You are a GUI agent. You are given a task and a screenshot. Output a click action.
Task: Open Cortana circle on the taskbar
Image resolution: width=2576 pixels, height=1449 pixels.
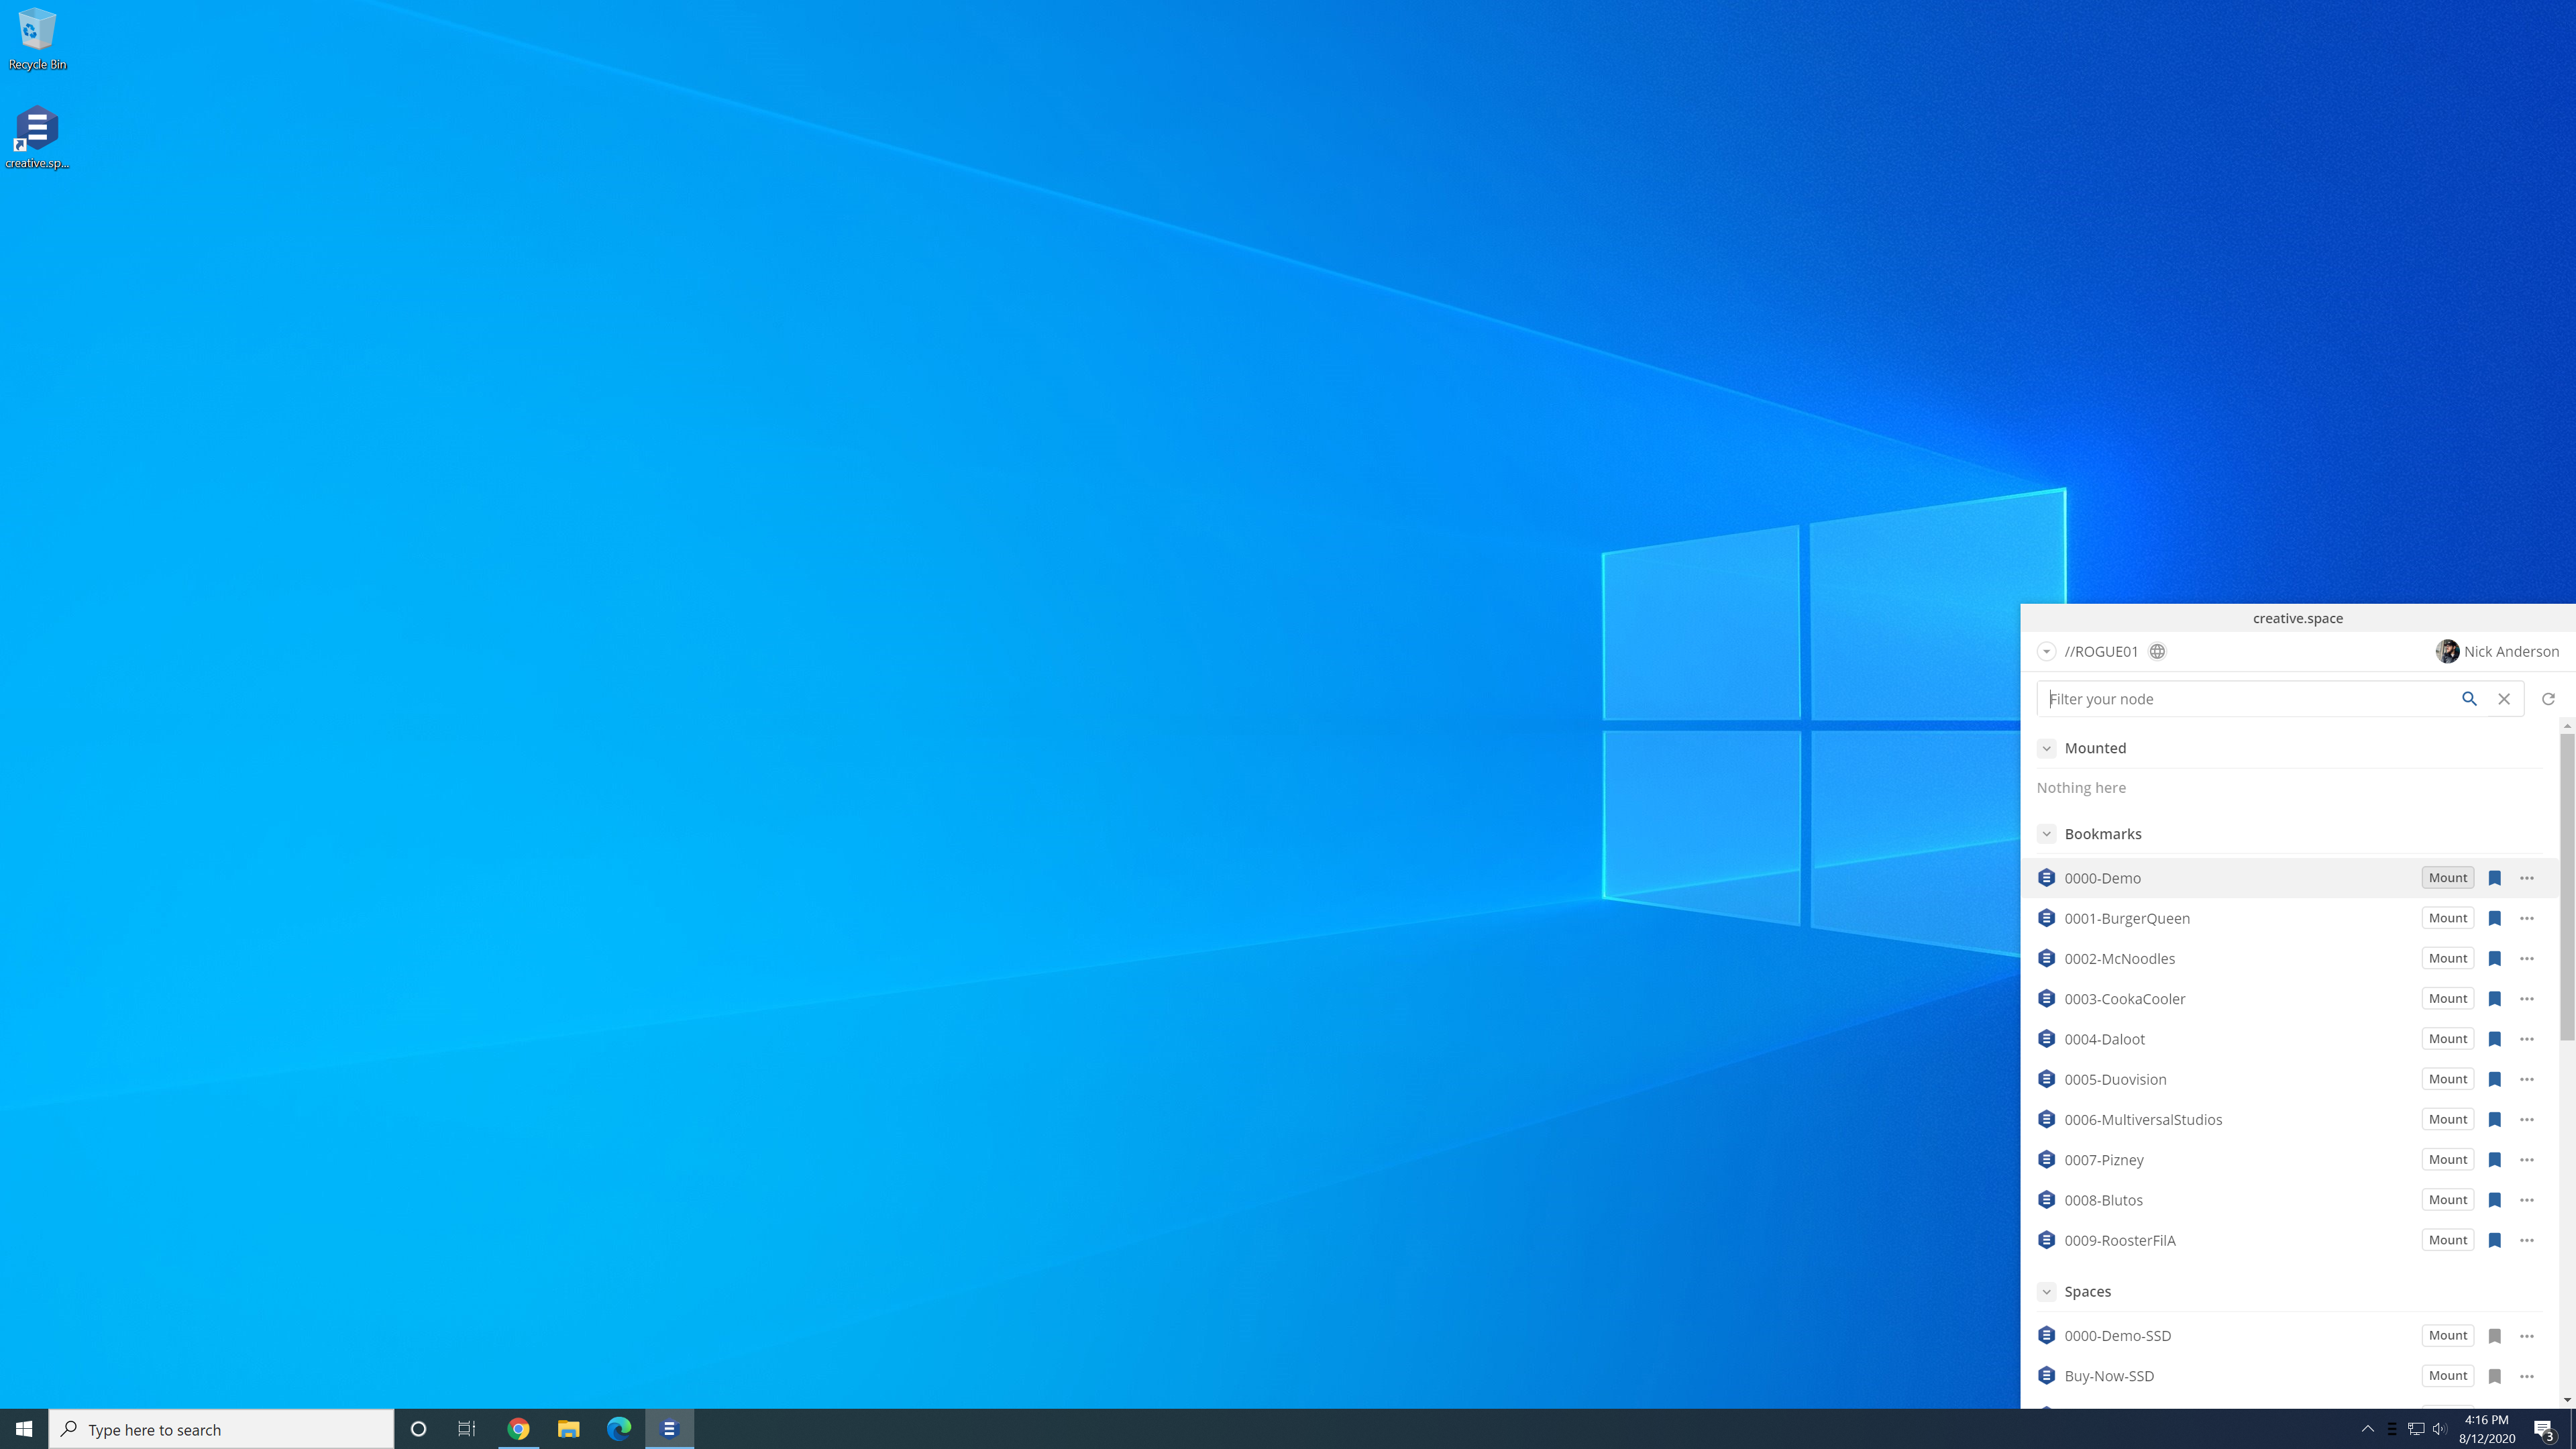(x=418, y=1429)
